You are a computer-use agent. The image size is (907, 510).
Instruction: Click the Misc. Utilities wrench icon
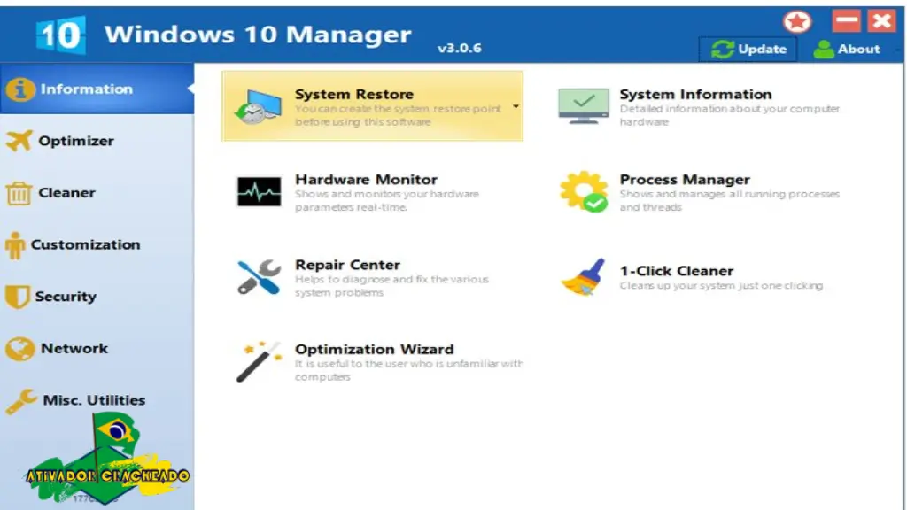point(21,401)
